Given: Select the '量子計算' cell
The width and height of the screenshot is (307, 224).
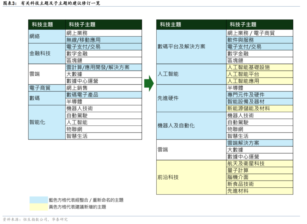Looking at the screenshot, I should (260, 170).
